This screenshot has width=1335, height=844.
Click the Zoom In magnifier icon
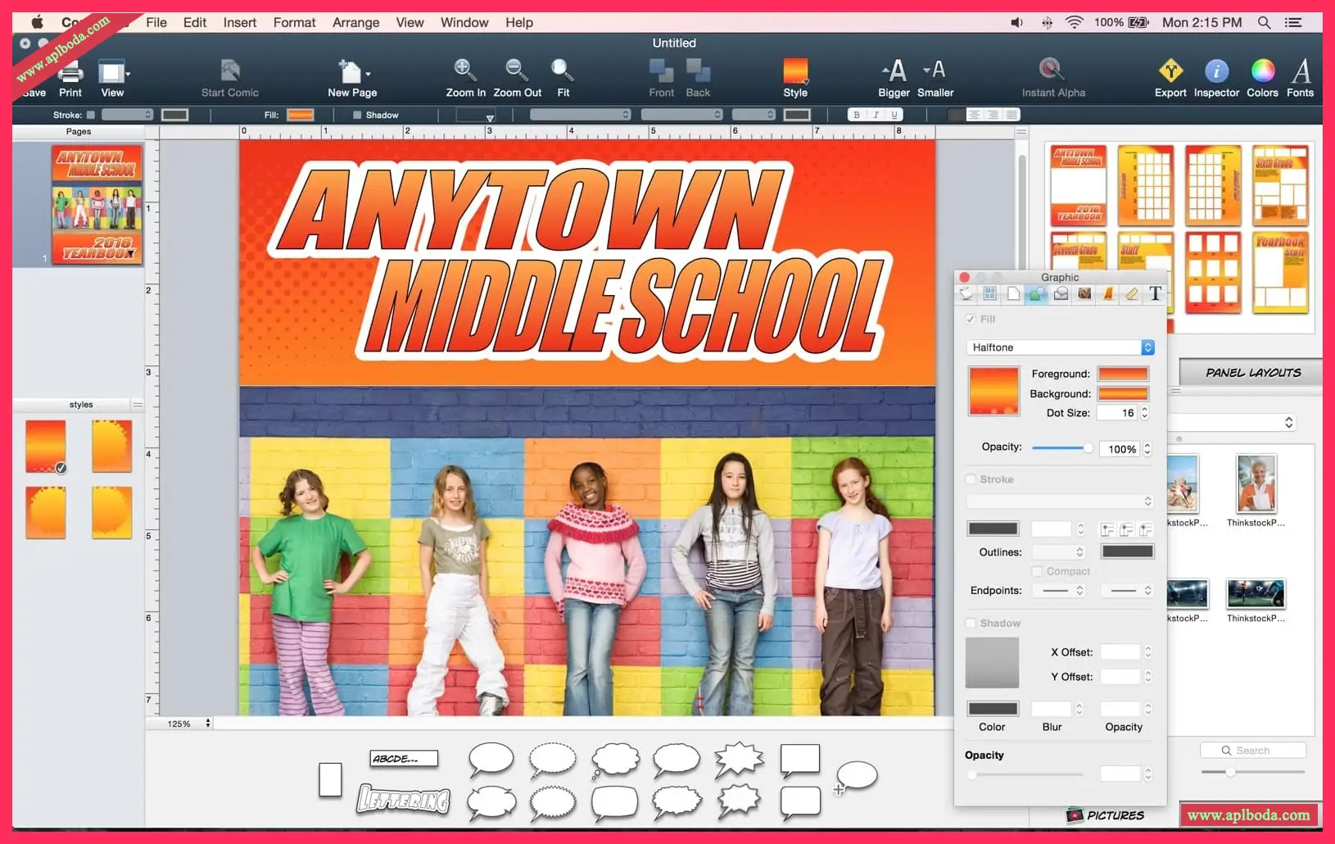point(464,70)
